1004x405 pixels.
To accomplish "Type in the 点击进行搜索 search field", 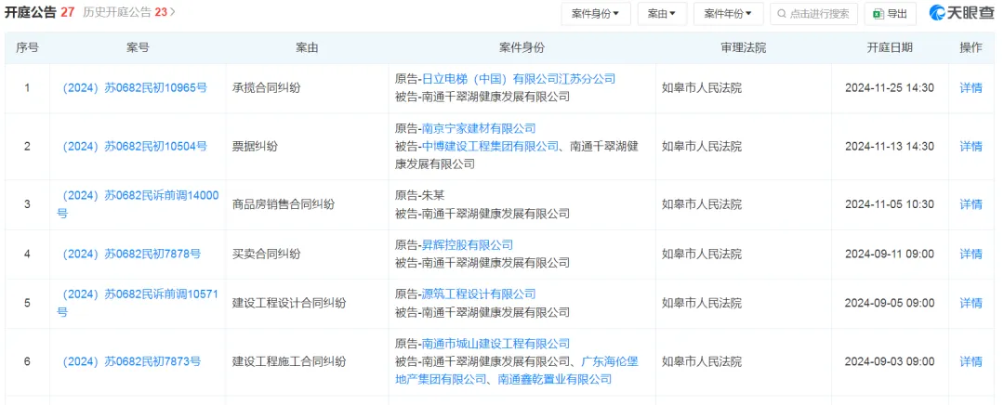I will point(820,14).
